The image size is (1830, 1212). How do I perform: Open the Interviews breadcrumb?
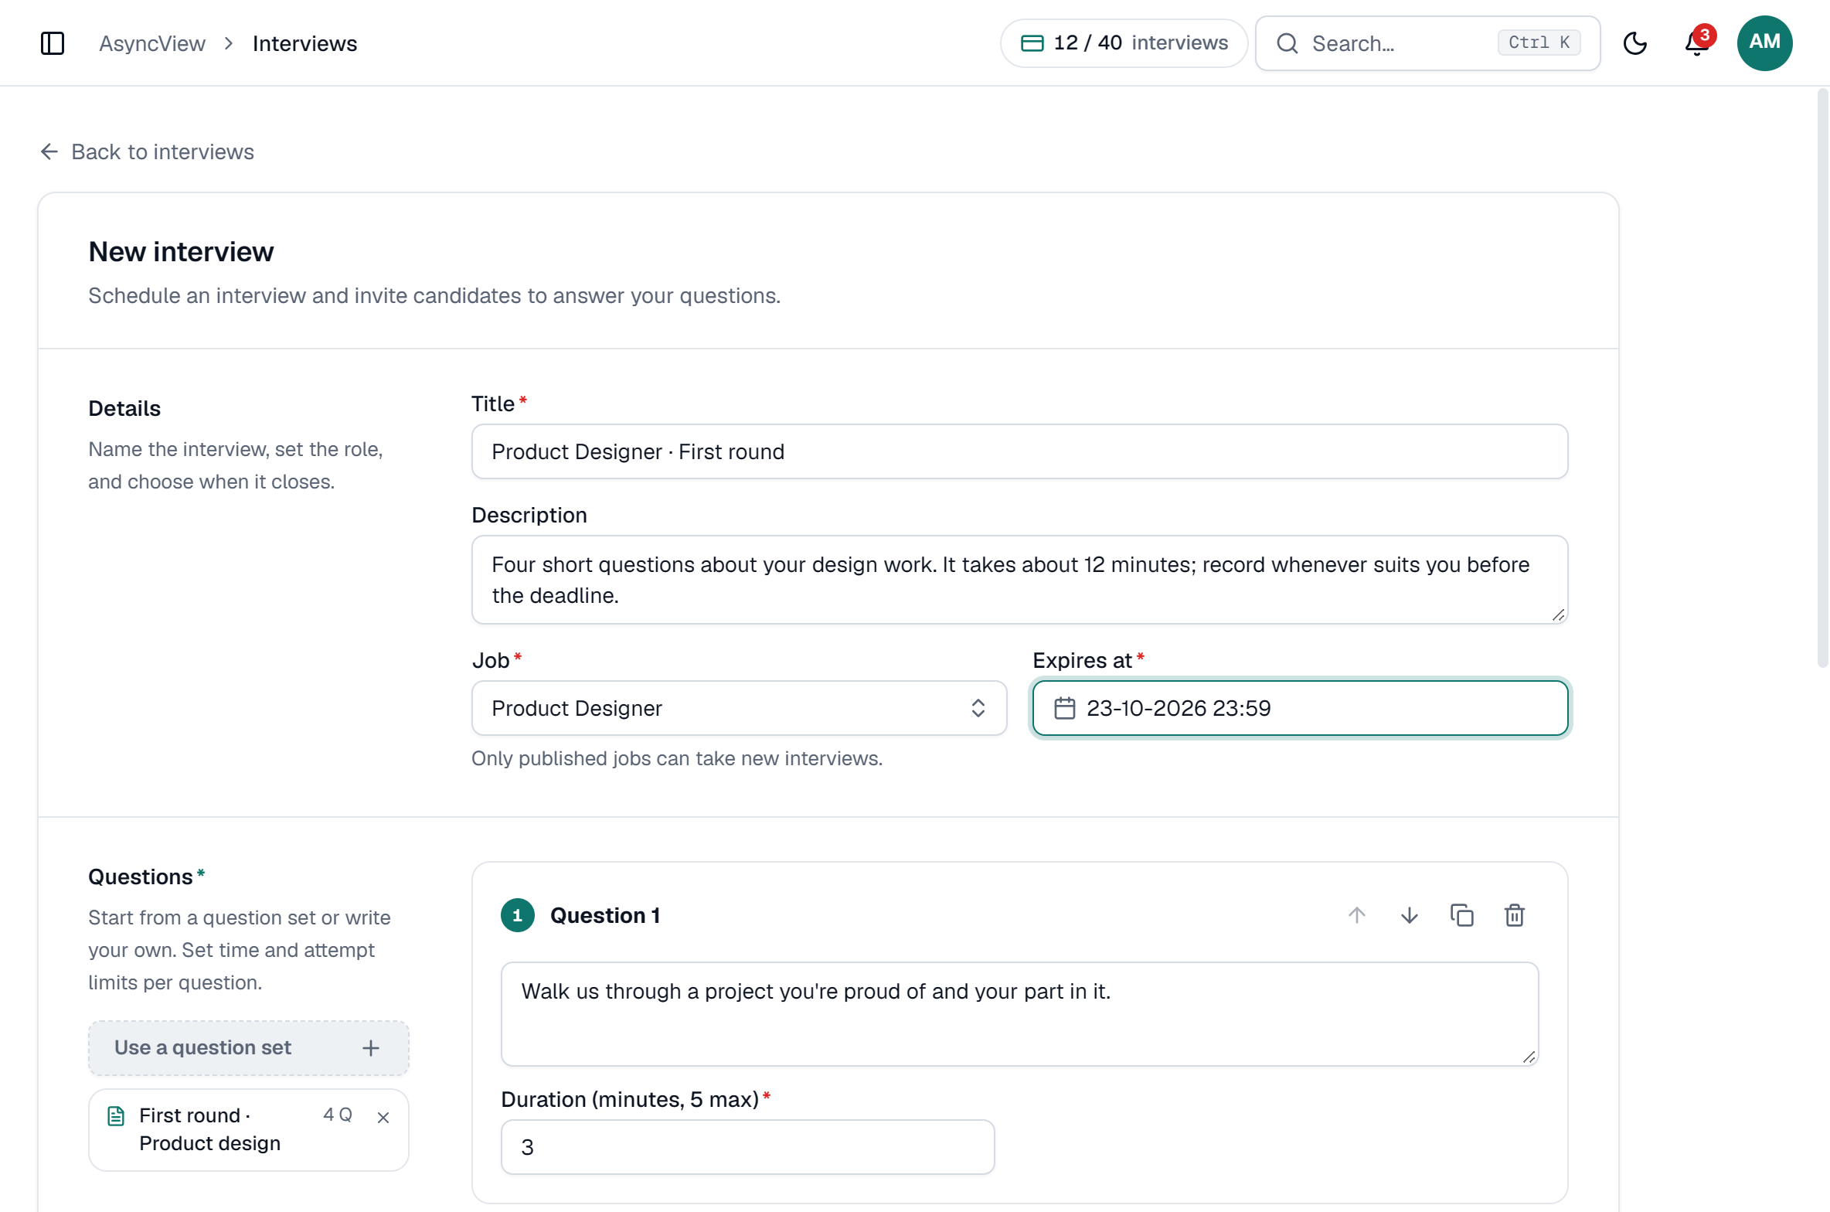(x=304, y=43)
